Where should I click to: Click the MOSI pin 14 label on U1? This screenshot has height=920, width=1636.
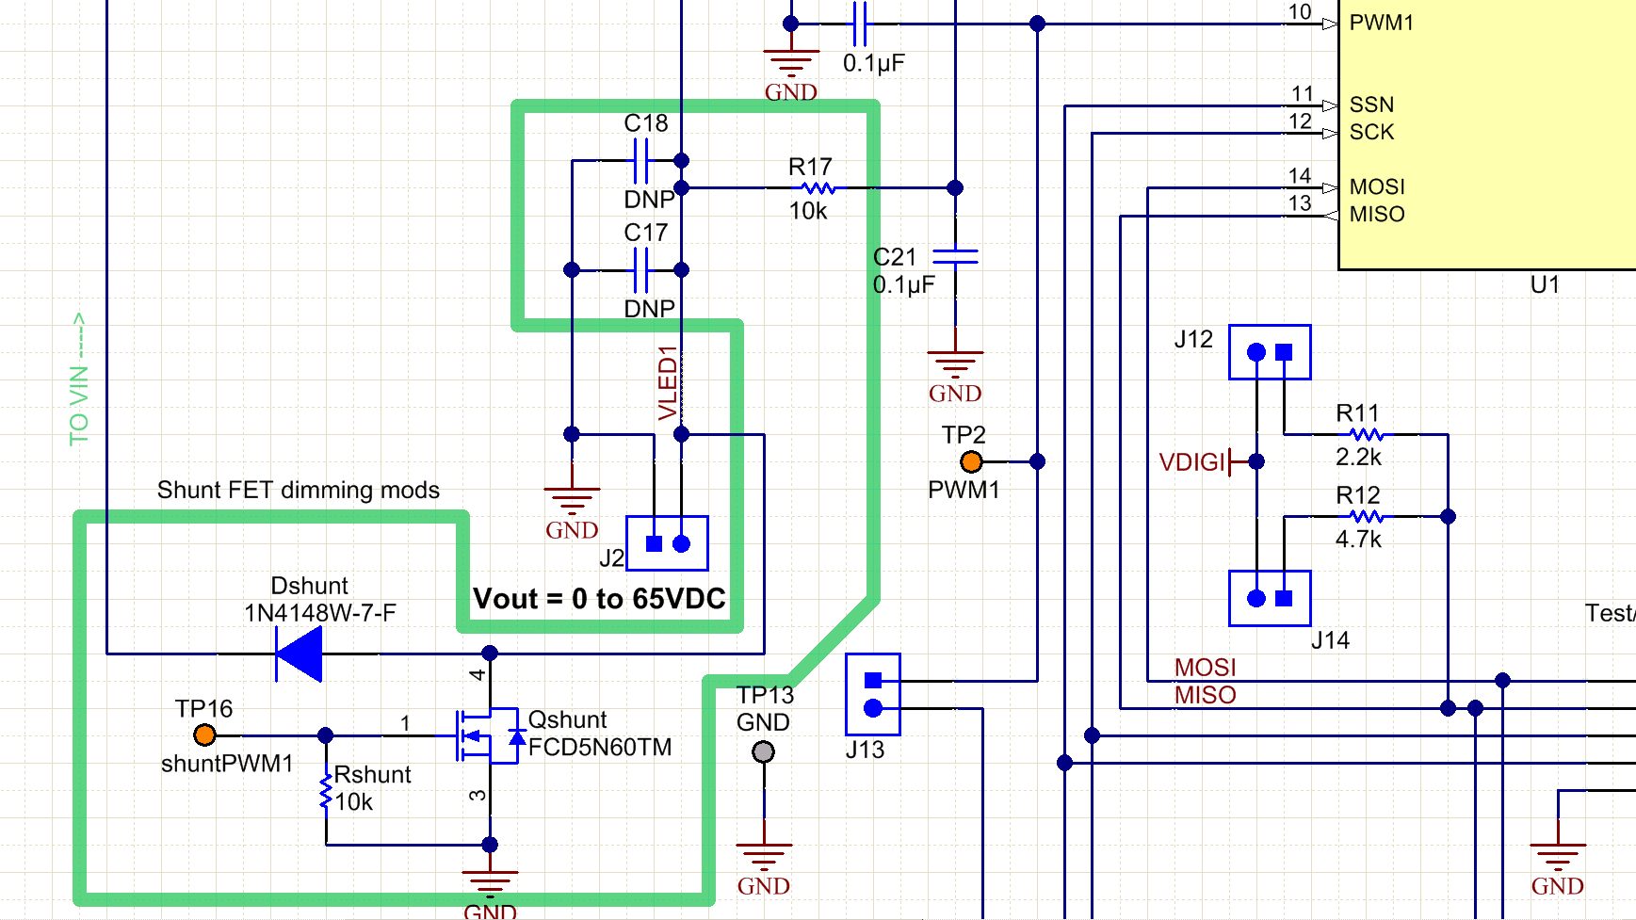pos(1378,187)
